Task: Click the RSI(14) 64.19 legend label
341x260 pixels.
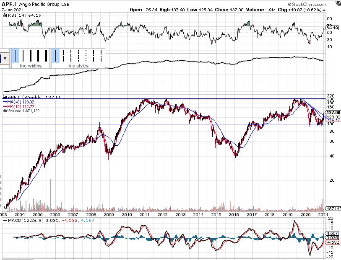Action: click(x=25, y=15)
